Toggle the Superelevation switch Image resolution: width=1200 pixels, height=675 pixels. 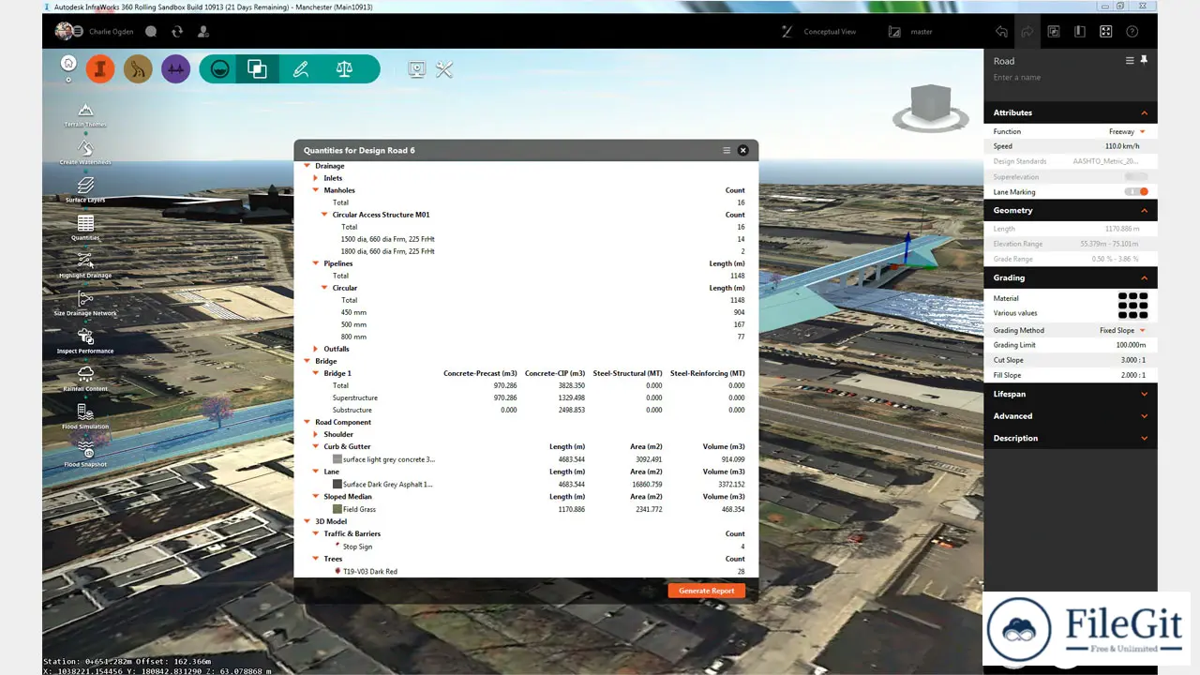pyautogui.click(x=1136, y=176)
